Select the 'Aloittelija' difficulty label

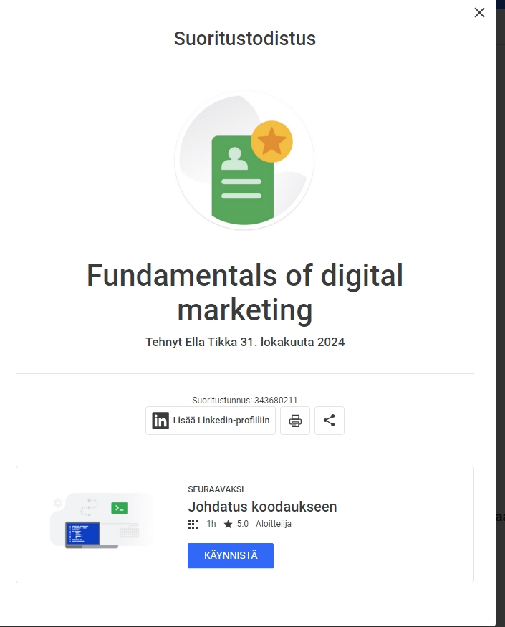click(274, 524)
